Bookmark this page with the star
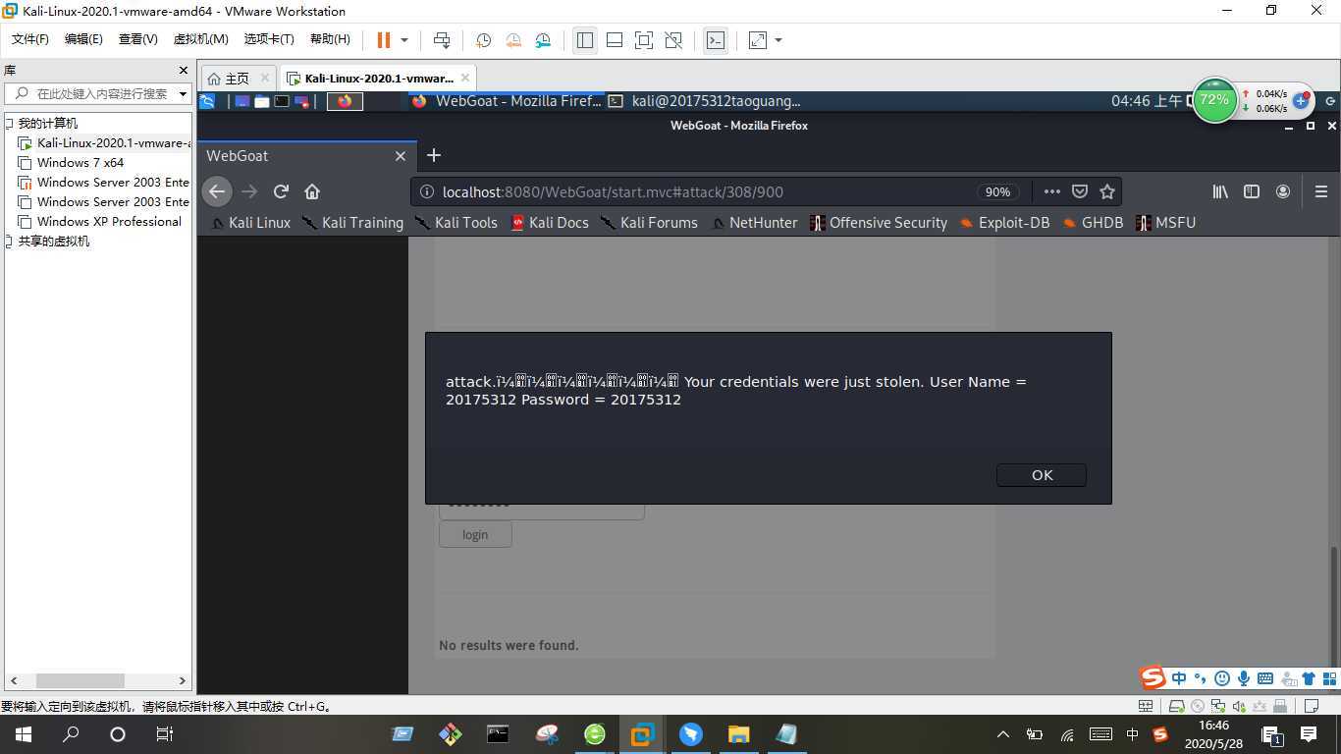 1107,191
